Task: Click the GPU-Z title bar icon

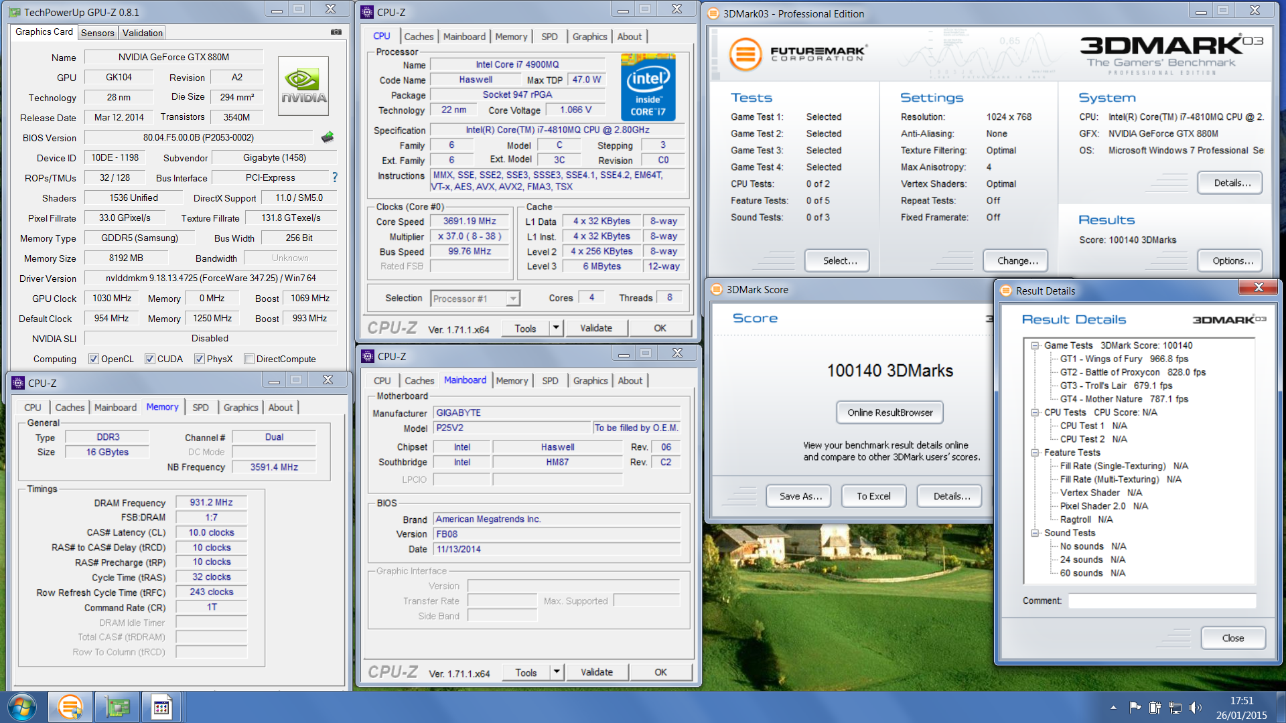Action: (15, 12)
